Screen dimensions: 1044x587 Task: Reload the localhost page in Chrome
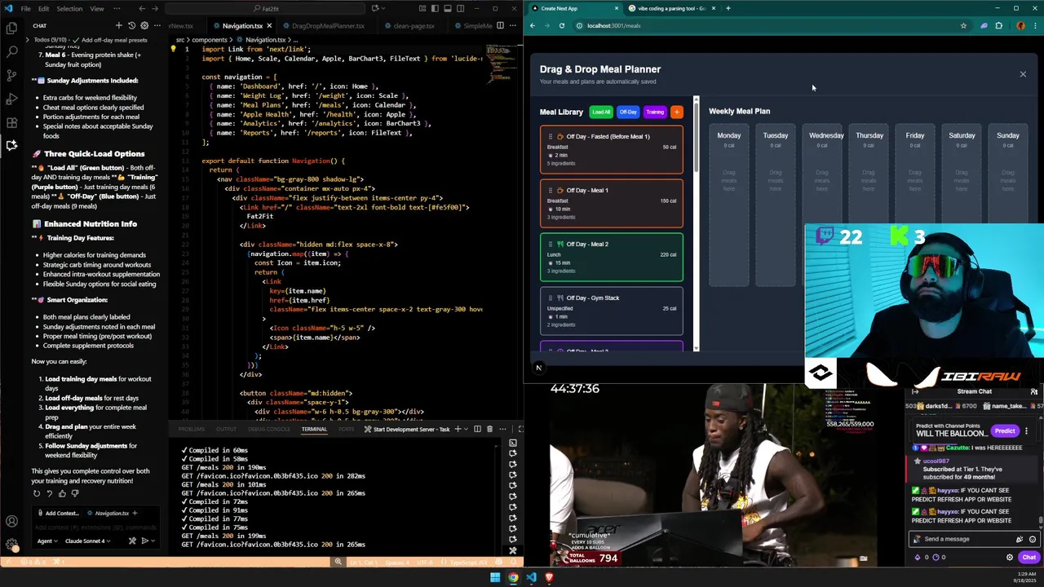click(x=561, y=25)
